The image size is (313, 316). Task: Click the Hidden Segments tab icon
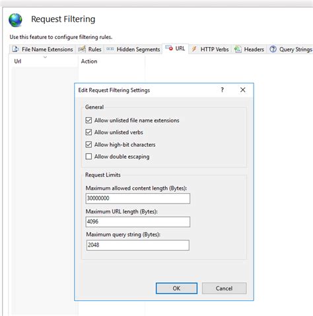(110, 49)
